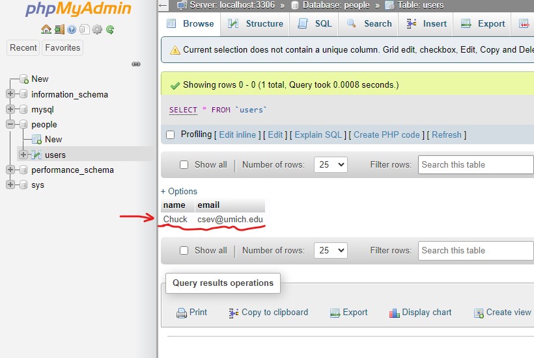
Task: Check the bottom Show all checkbox
Action: click(x=184, y=251)
